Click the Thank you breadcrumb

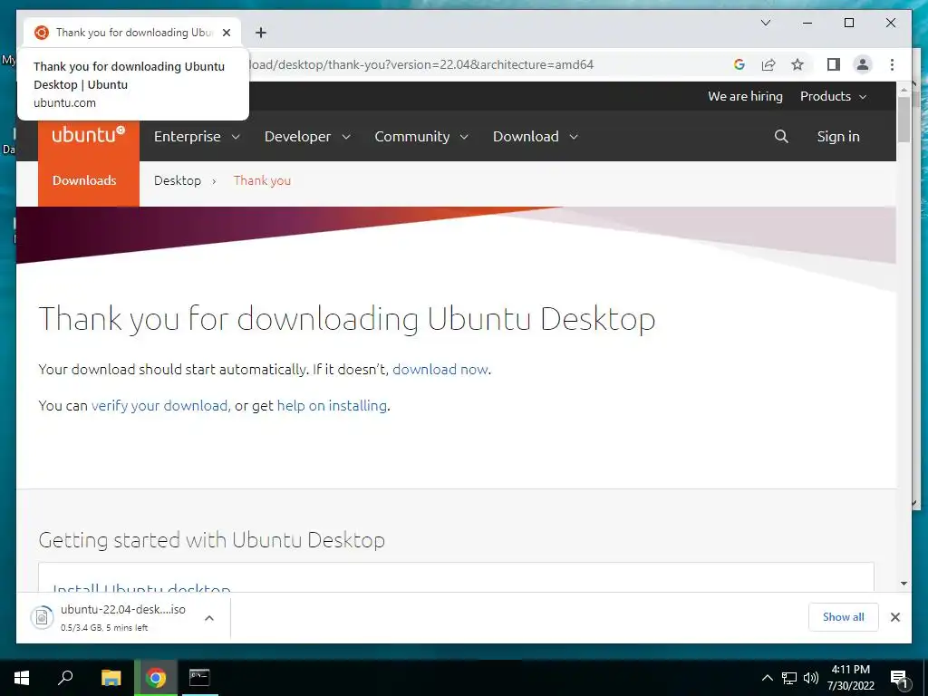(x=262, y=180)
